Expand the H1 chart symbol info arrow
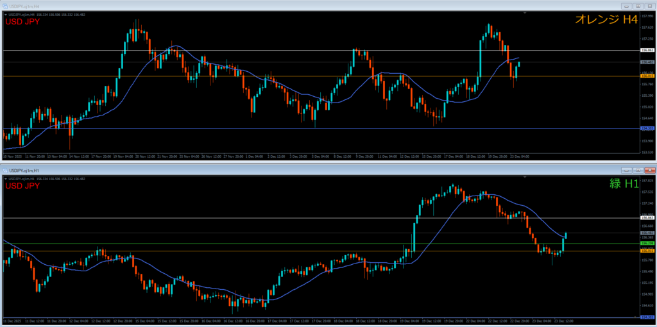Viewport: 657px width, 327px height. click(x=6, y=180)
